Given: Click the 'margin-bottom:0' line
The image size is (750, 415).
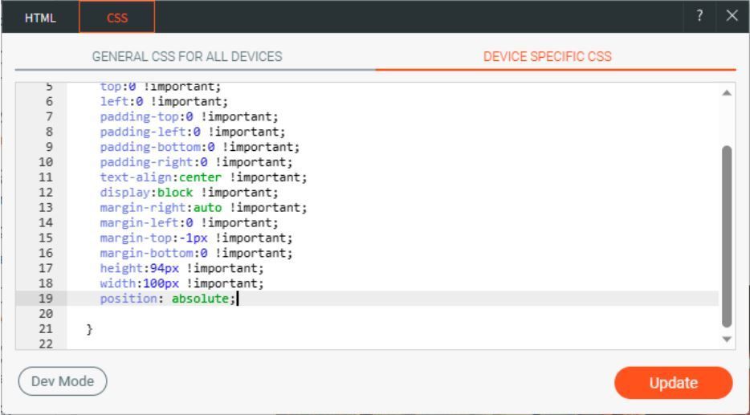Looking at the screenshot, I should [196, 253].
